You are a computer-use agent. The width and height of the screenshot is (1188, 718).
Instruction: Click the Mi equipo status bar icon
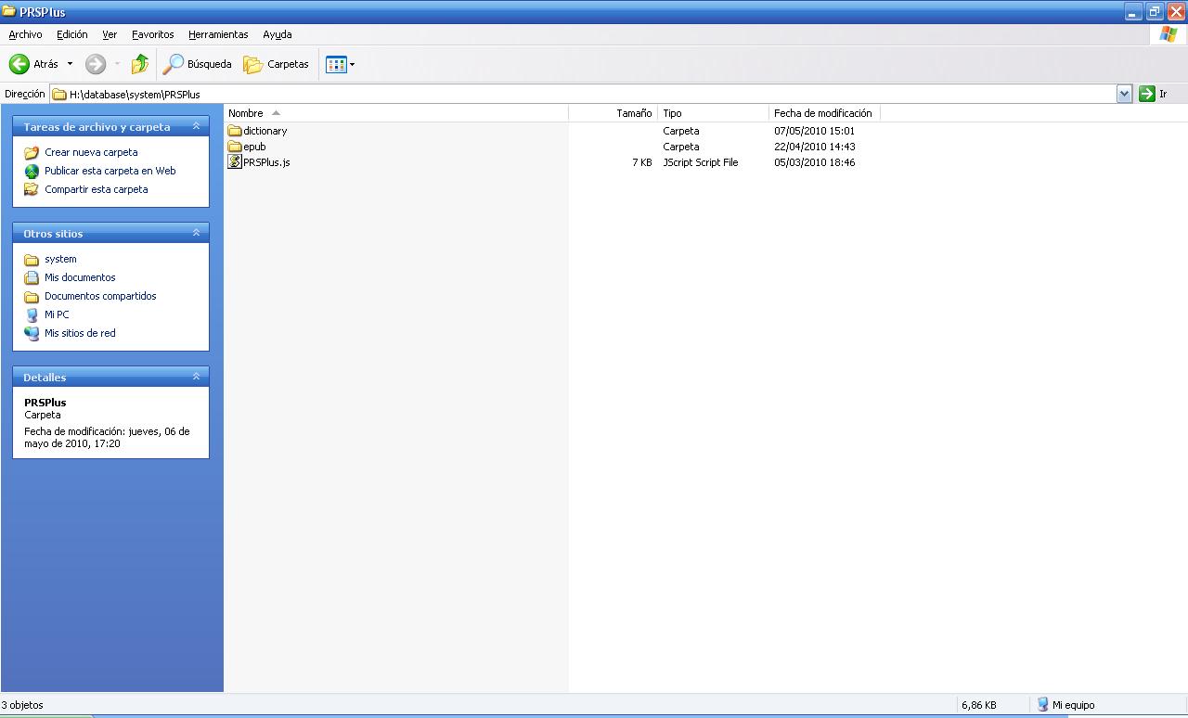point(1042,705)
